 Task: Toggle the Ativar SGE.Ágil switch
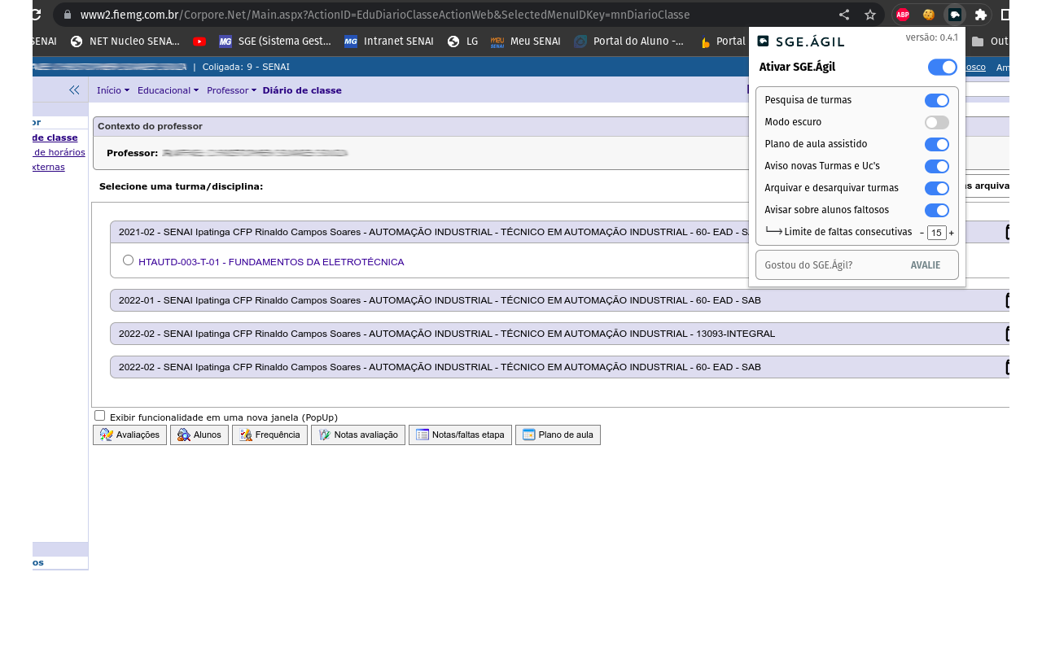pos(943,68)
